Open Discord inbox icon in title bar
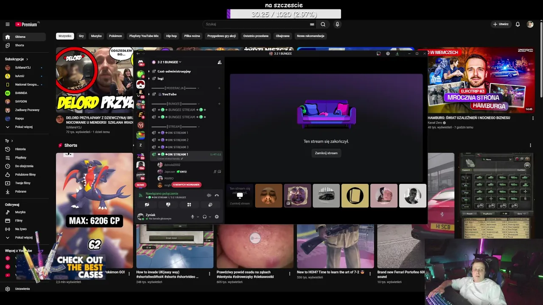Image resolution: width=543 pixels, height=305 pixels. point(378,53)
